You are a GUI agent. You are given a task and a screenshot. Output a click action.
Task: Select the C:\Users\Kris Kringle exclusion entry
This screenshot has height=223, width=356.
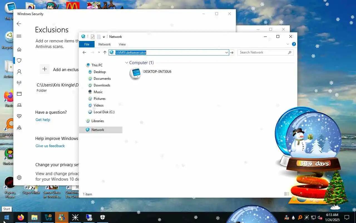(58, 88)
